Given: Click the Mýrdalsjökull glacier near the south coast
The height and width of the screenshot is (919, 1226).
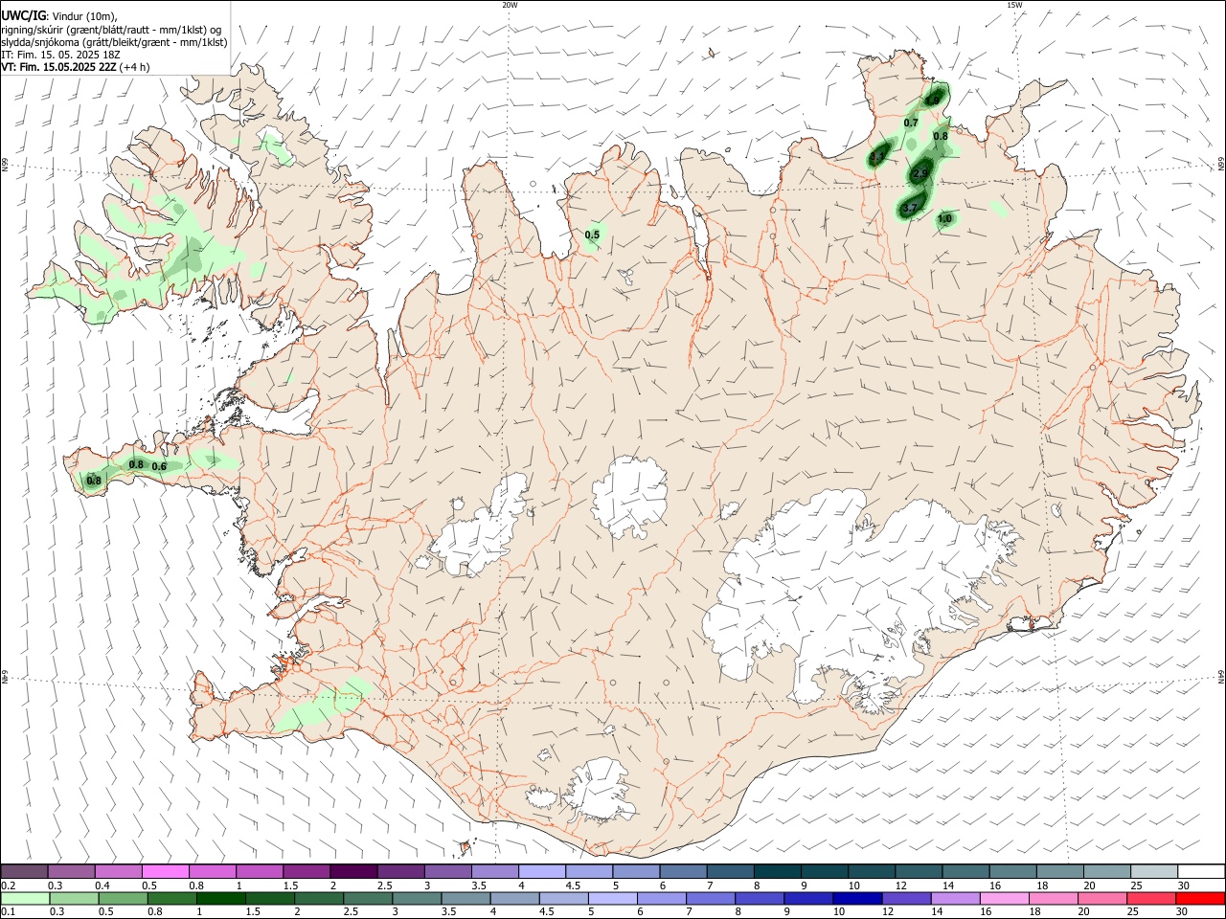Looking at the screenshot, I should [x=599, y=790].
